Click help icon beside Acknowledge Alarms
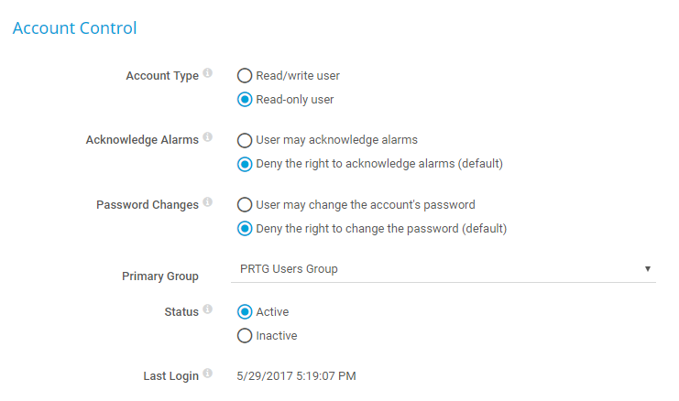Viewport: 679px width, 401px height. (208, 137)
